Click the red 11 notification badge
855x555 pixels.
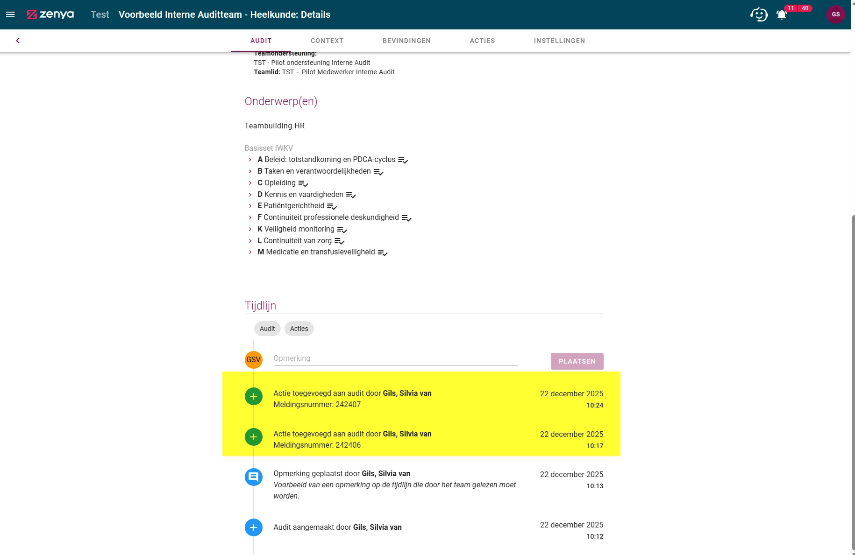tap(791, 8)
